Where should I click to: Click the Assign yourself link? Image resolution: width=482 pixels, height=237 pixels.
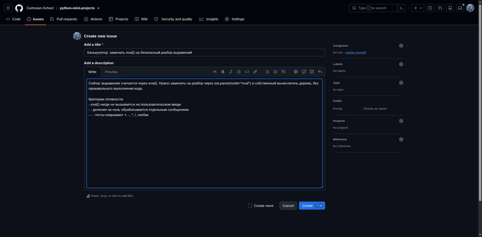(355, 52)
